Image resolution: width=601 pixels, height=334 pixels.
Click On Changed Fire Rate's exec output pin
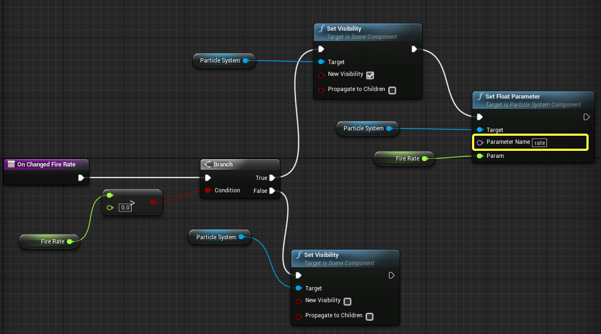(x=81, y=178)
